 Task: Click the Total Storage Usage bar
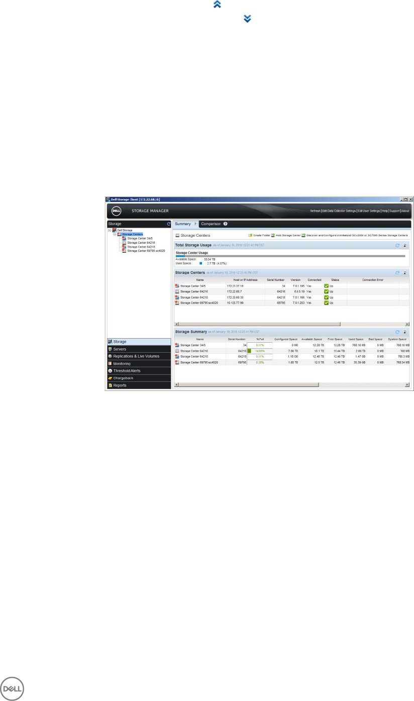[290, 256]
